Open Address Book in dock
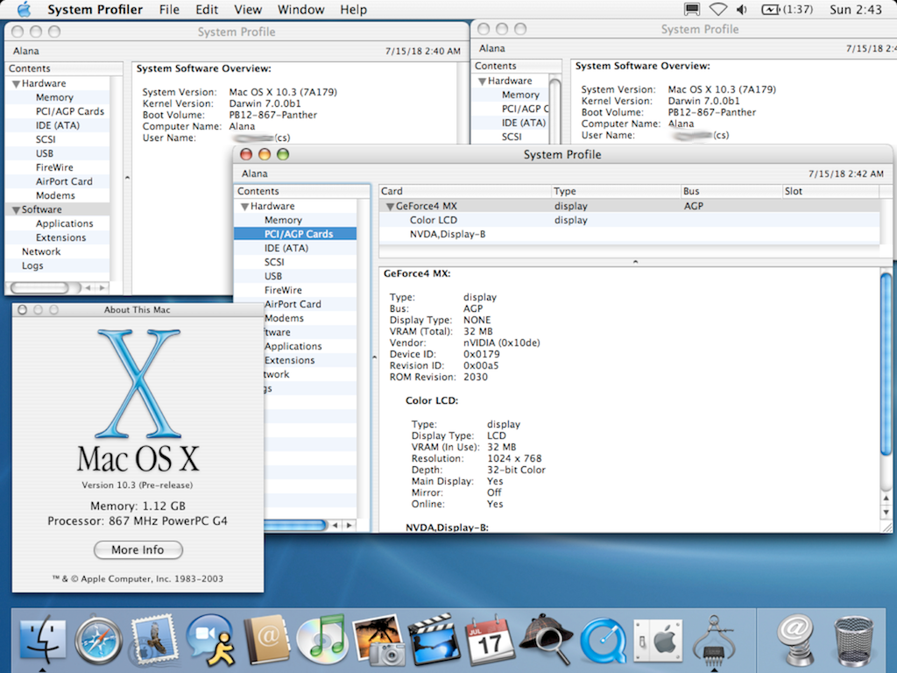Viewport: 897px width, 673px height. tap(266, 640)
